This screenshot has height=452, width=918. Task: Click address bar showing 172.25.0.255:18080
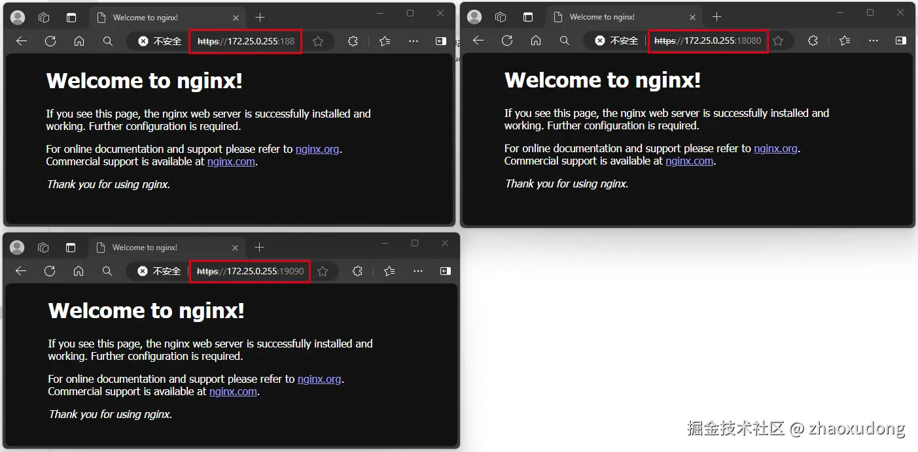point(708,40)
